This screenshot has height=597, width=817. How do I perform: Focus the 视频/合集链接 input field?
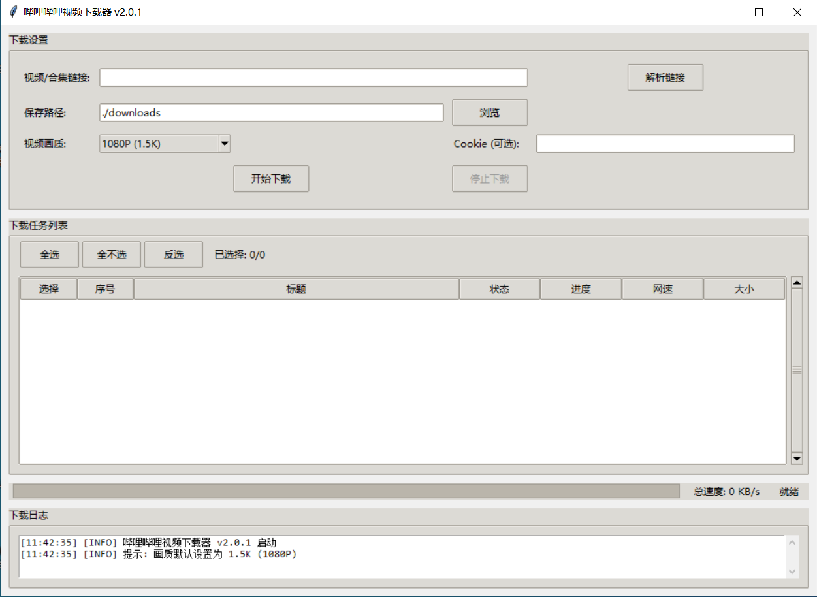coord(313,78)
